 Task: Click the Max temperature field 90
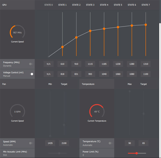click(130, 143)
